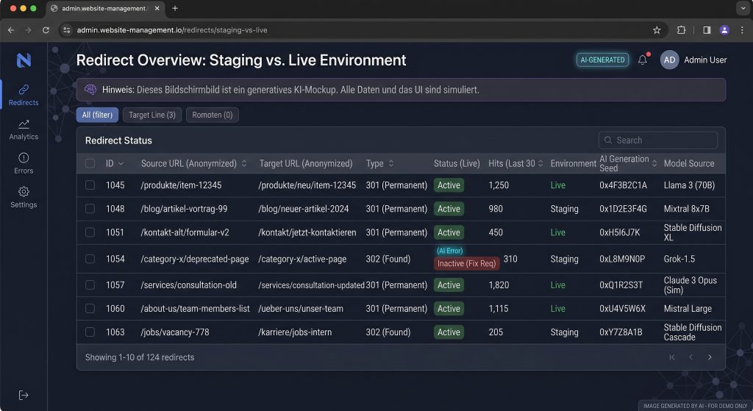Click the Model Source column header

coord(688,163)
